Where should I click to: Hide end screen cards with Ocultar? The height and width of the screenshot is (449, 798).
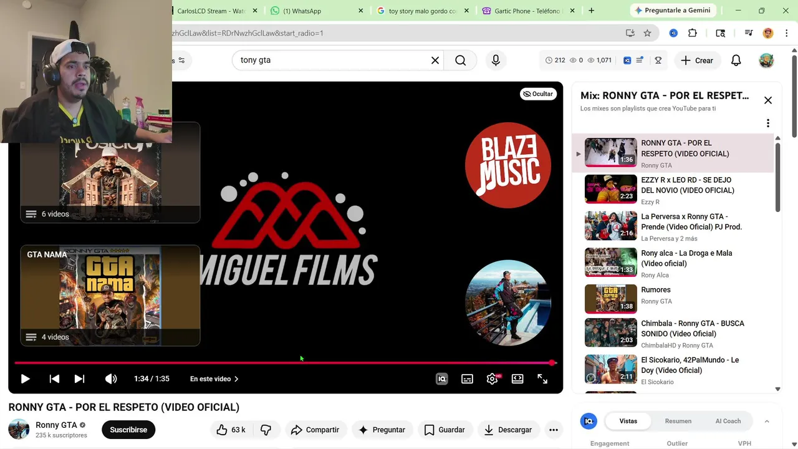[538, 94]
